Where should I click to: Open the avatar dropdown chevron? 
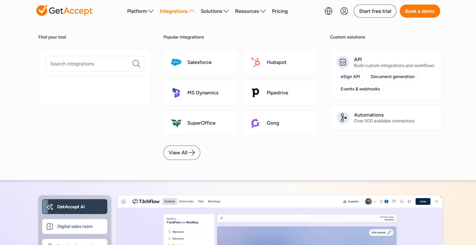pyautogui.click(x=375, y=201)
